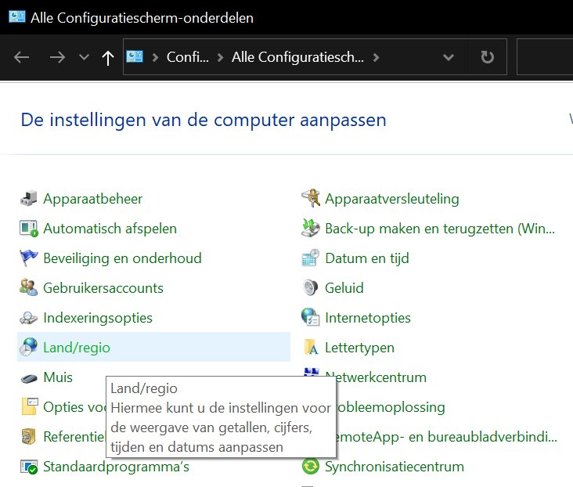573x487 pixels.
Task: Open the Synchronisatiecentrum link
Action: point(395,467)
